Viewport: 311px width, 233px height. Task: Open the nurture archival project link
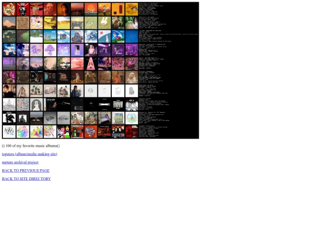20,162
